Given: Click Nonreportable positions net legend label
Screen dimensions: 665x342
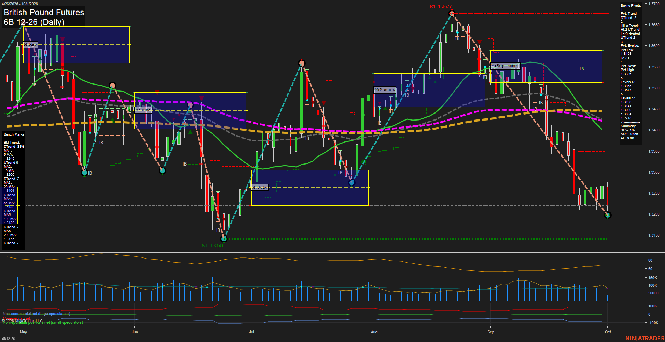Looking at the screenshot, I should 43,323.
